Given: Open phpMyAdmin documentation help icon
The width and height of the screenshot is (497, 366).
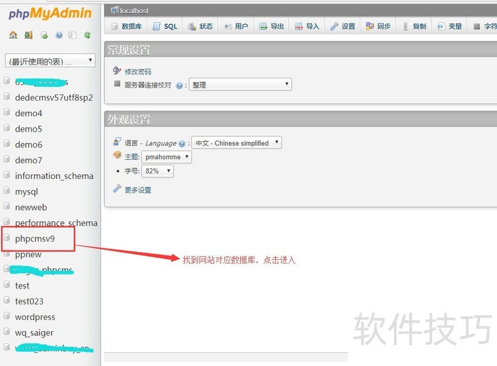Looking at the screenshot, I should [x=59, y=35].
